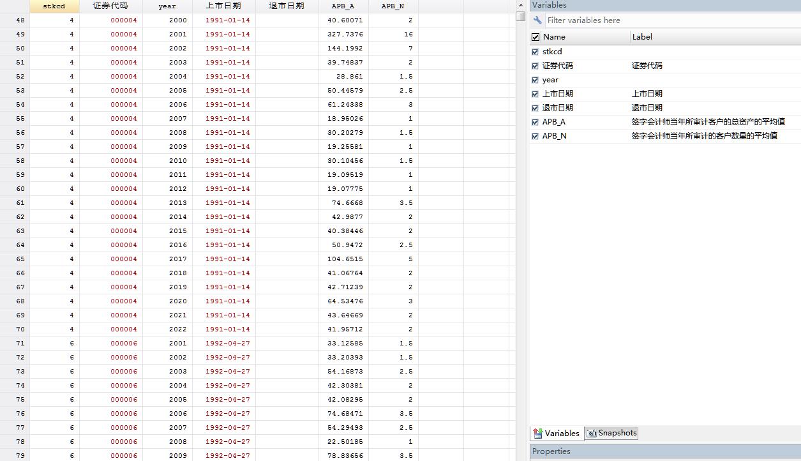The image size is (801, 461).
Task: Uncheck the stkcd variable checkbox
Action: pos(535,52)
